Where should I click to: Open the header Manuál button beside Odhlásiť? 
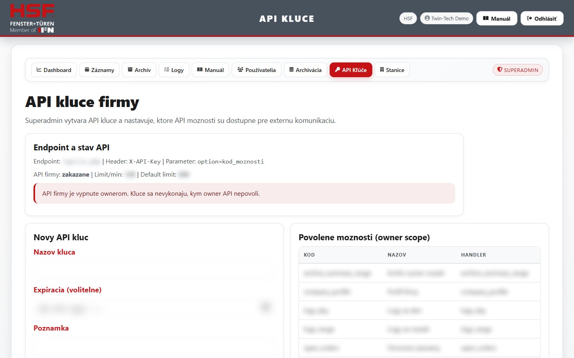[497, 18]
